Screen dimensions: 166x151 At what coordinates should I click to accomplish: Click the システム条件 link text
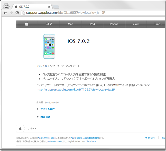[48, 109]
